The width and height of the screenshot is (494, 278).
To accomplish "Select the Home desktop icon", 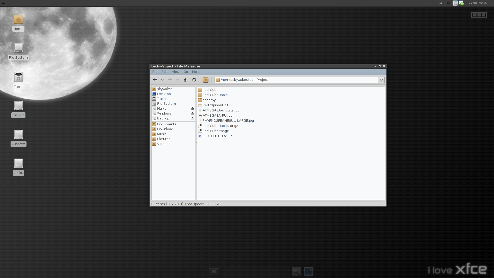I will (18, 23).
